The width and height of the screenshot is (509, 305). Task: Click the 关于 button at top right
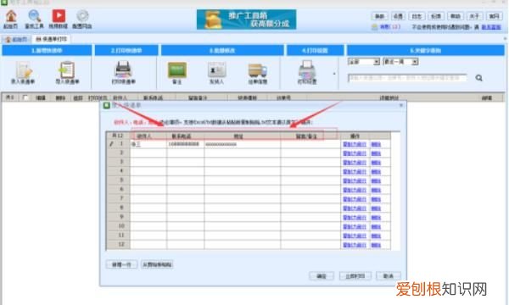474,16
